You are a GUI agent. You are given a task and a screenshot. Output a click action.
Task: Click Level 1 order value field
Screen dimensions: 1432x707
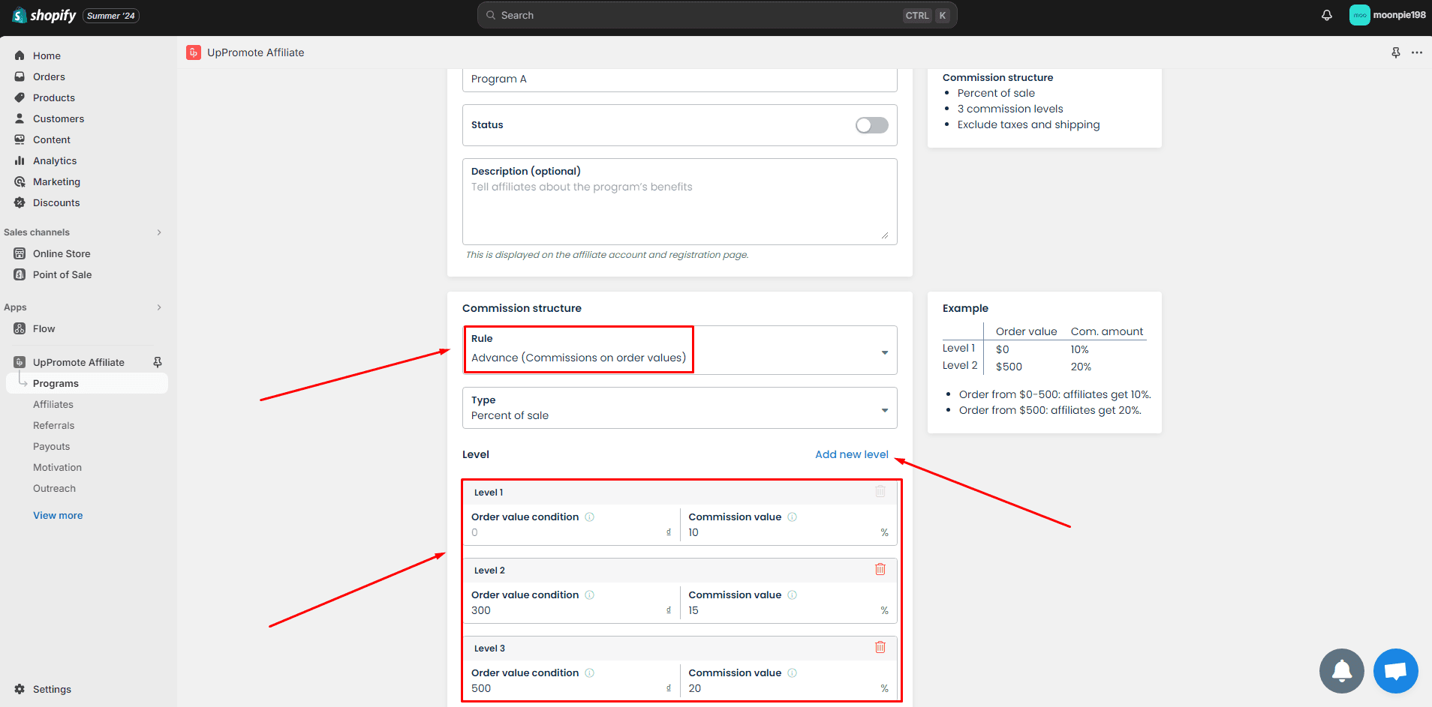point(571,532)
